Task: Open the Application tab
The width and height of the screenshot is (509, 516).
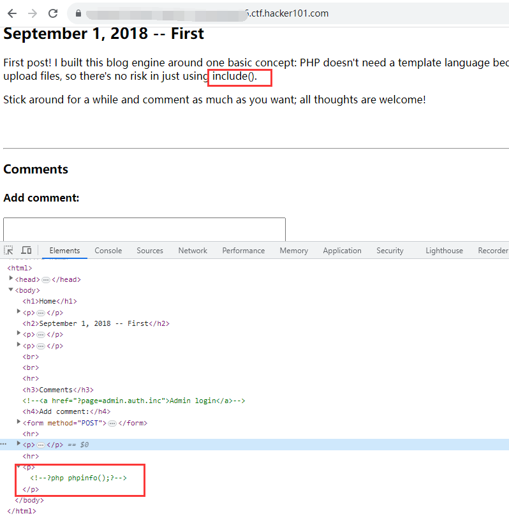Action: 342,251
